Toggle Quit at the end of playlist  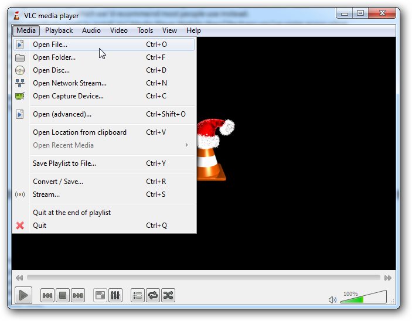point(104,212)
